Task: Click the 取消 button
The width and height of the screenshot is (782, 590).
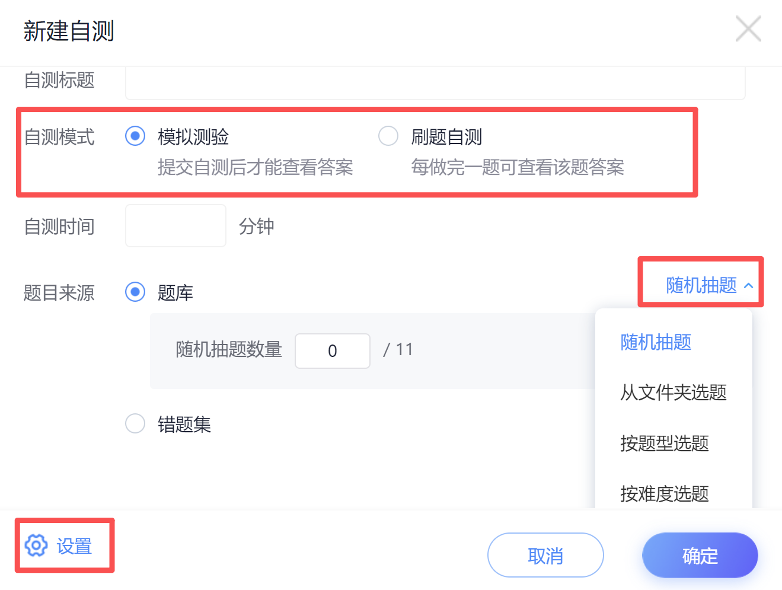Action: 545,555
